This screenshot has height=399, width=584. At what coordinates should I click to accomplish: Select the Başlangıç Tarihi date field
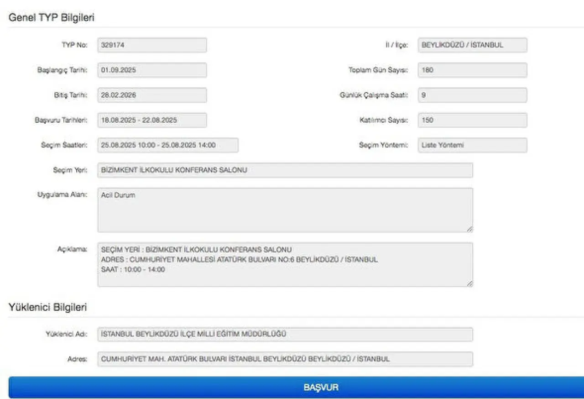tap(152, 70)
